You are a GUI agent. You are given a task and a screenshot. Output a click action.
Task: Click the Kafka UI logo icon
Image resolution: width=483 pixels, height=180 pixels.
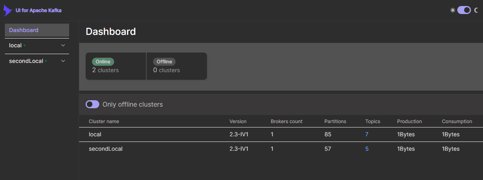click(7, 10)
